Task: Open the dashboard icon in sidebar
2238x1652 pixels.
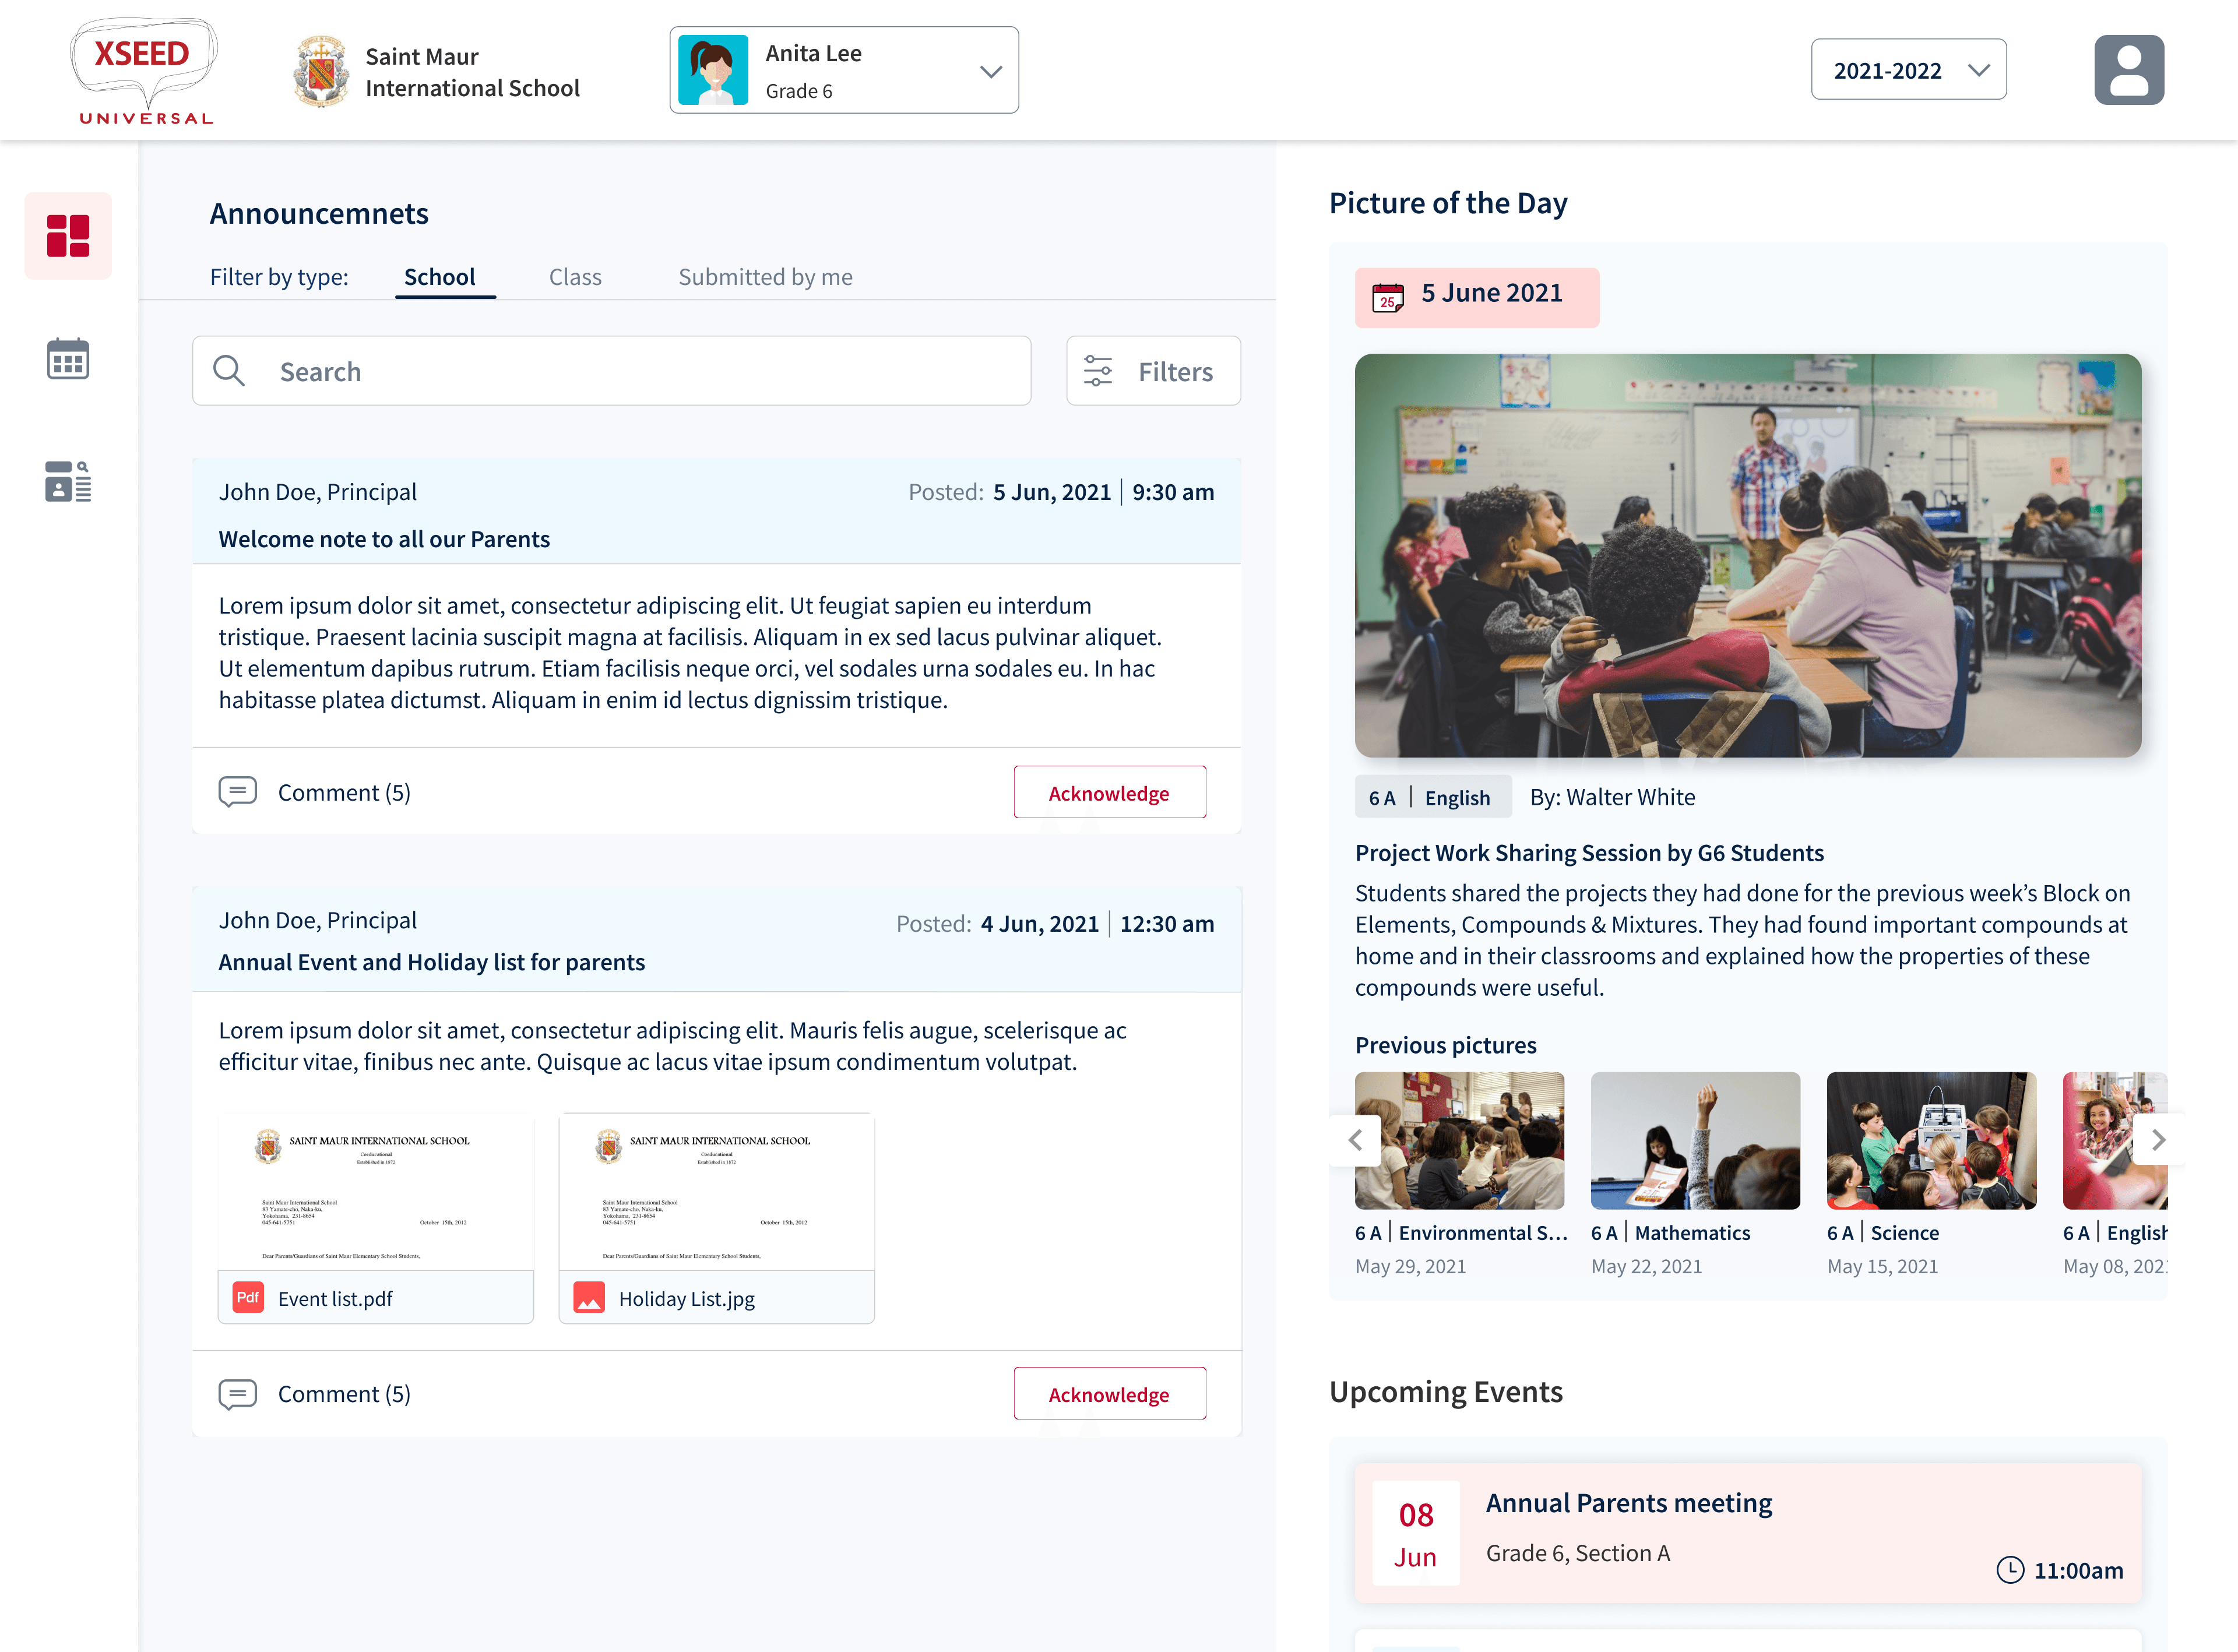Action: click(68, 236)
